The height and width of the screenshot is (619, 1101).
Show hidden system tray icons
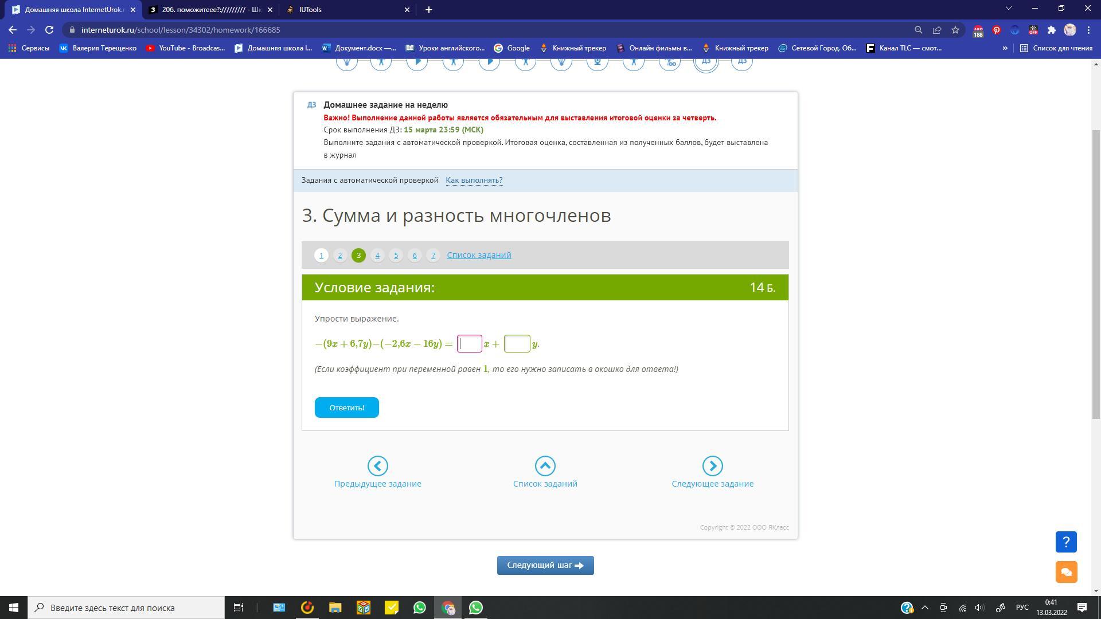pos(924,608)
